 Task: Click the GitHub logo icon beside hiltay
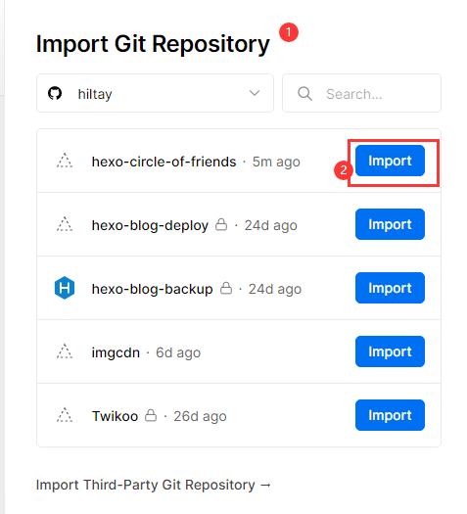pyautogui.click(x=55, y=93)
